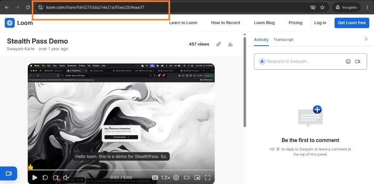Click the page vertical scrollbar
This screenshot has width=374, height=184.
[x=244, y=82]
